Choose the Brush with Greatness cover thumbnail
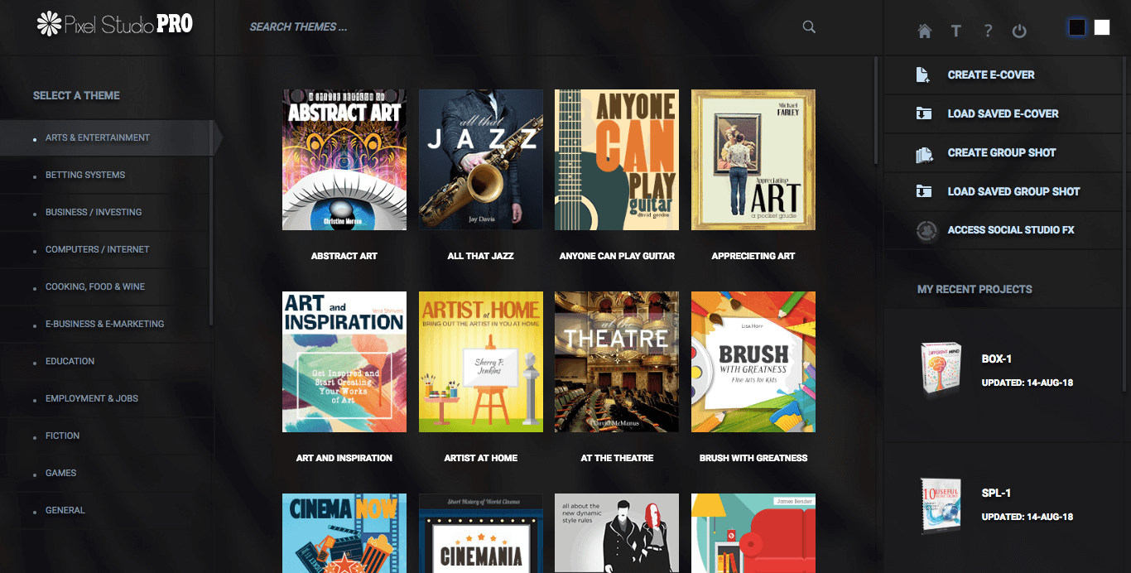The image size is (1131, 573). [753, 362]
